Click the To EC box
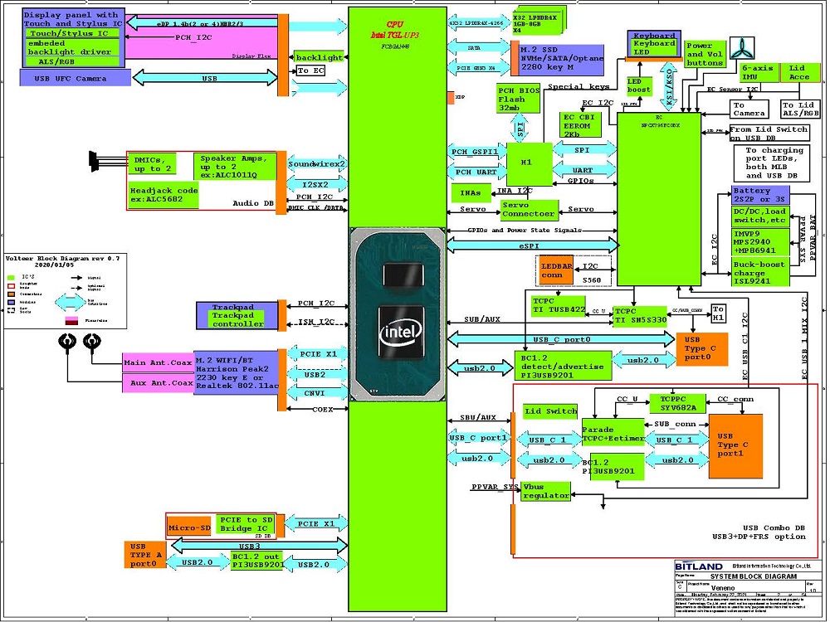The image size is (830, 622). click(x=310, y=70)
